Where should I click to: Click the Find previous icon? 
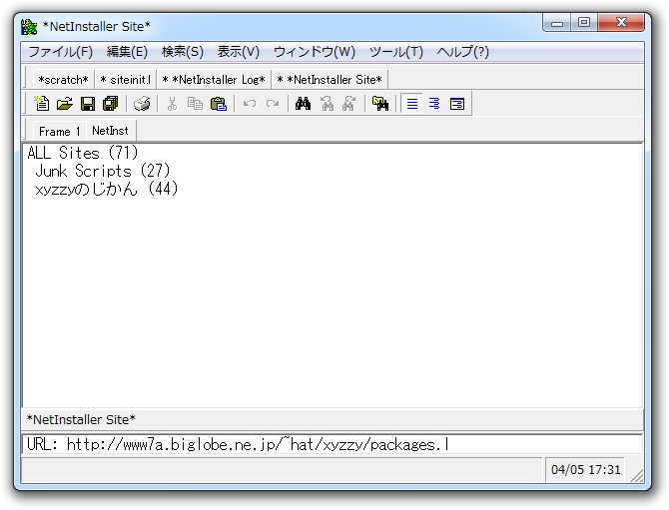[x=327, y=104]
